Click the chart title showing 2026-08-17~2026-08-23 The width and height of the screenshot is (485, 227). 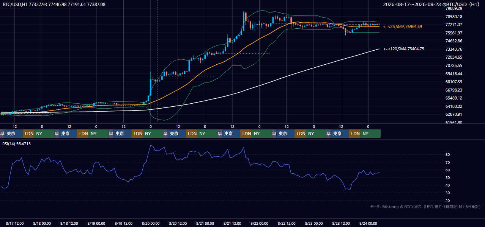(x=431, y=5)
